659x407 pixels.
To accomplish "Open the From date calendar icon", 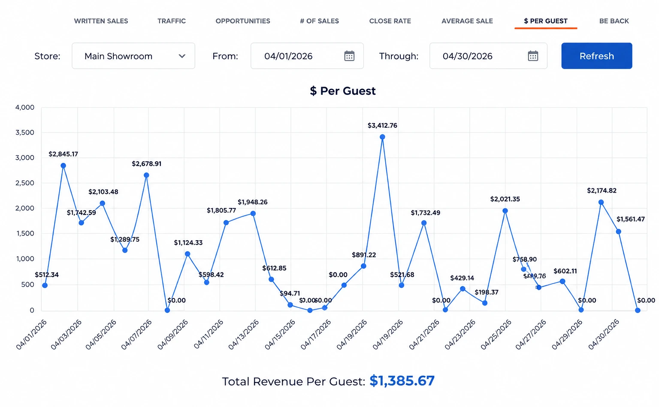I will click(349, 56).
